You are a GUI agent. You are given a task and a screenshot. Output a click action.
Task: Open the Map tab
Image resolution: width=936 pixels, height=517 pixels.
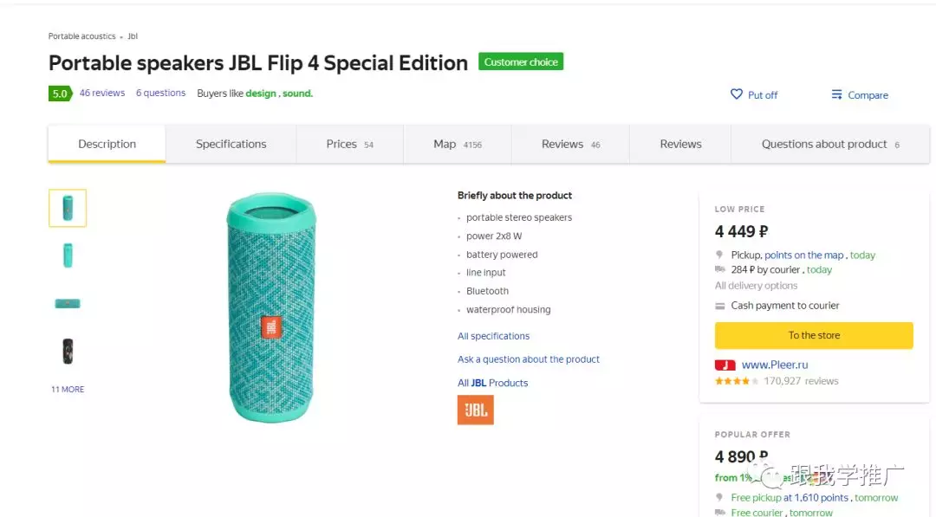tap(457, 145)
